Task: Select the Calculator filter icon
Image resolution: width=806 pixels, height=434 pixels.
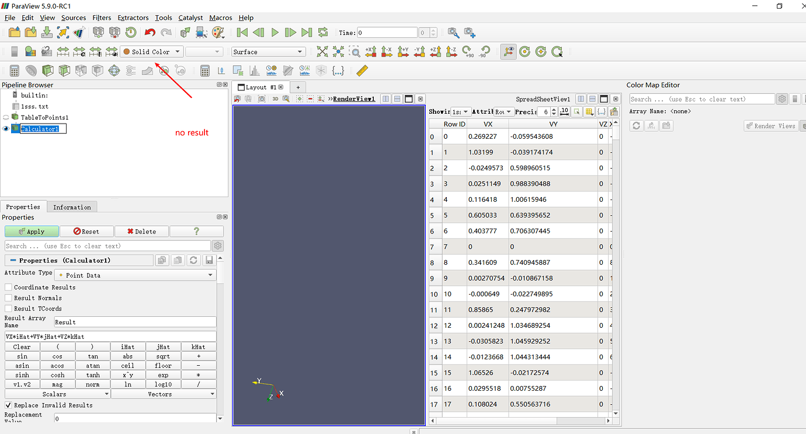Action: point(13,70)
